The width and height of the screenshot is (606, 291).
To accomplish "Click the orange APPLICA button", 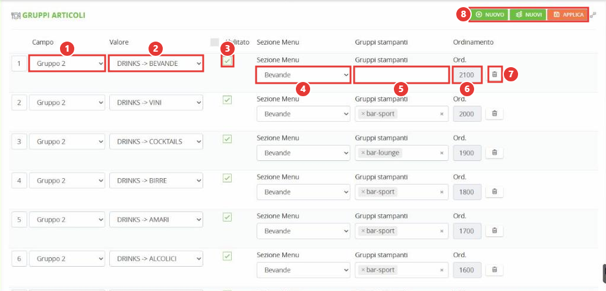I will (x=567, y=15).
